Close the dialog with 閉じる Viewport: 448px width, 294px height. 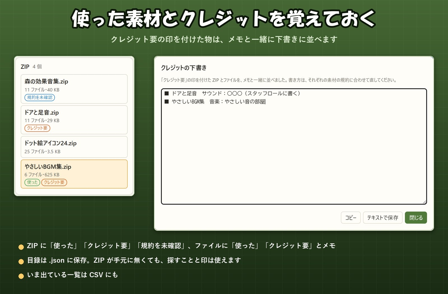pyautogui.click(x=416, y=218)
